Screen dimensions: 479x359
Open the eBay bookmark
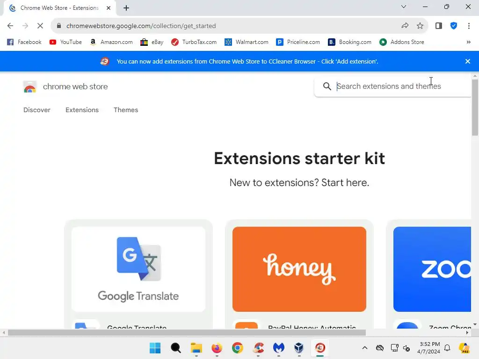[152, 42]
